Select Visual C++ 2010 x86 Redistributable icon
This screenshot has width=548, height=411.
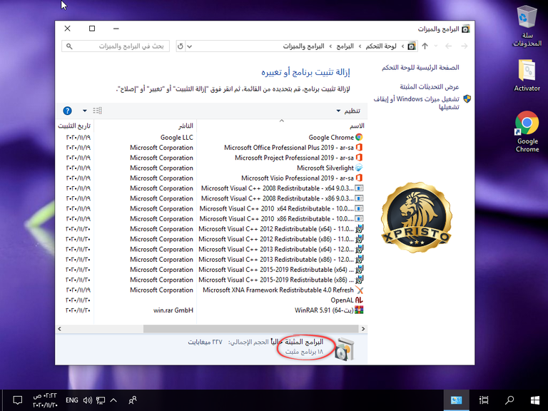(x=359, y=219)
